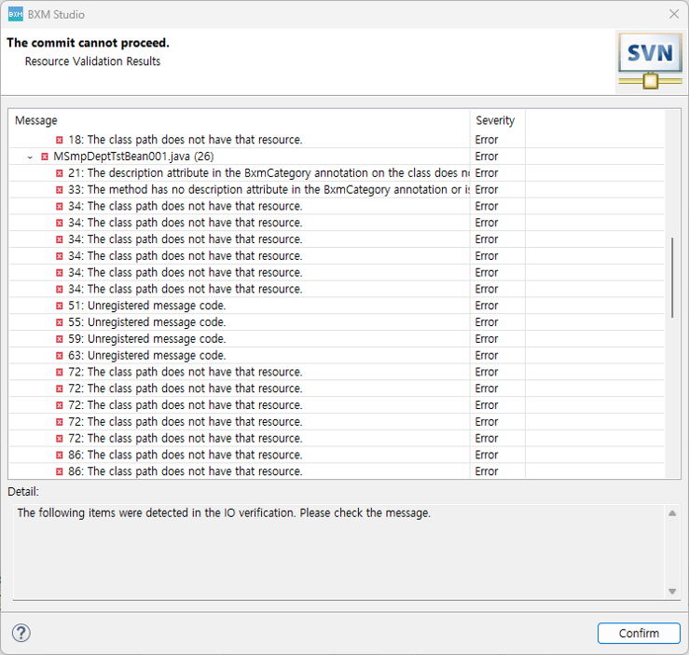Close the BXM Studio dialog
The image size is (689, 655).
[674, 14]
